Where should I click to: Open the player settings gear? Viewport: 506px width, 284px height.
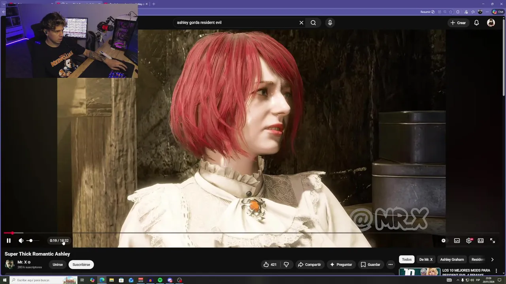[469, 241]
